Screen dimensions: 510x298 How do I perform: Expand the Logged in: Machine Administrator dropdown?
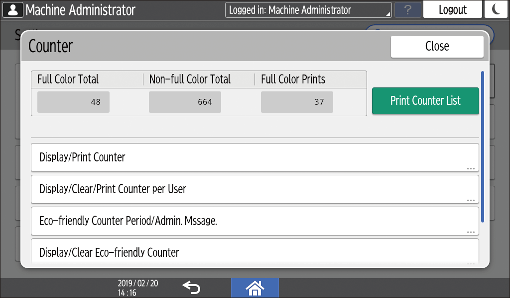[309, 10]
